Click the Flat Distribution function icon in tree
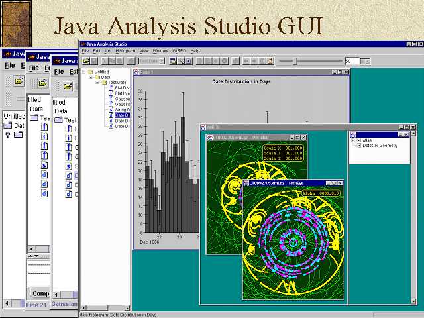This screenshot has width=424, height=318. point(111,88)
